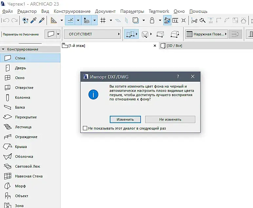Toggle the snap guides icon
253x208 pixels.
coord(70,20)
